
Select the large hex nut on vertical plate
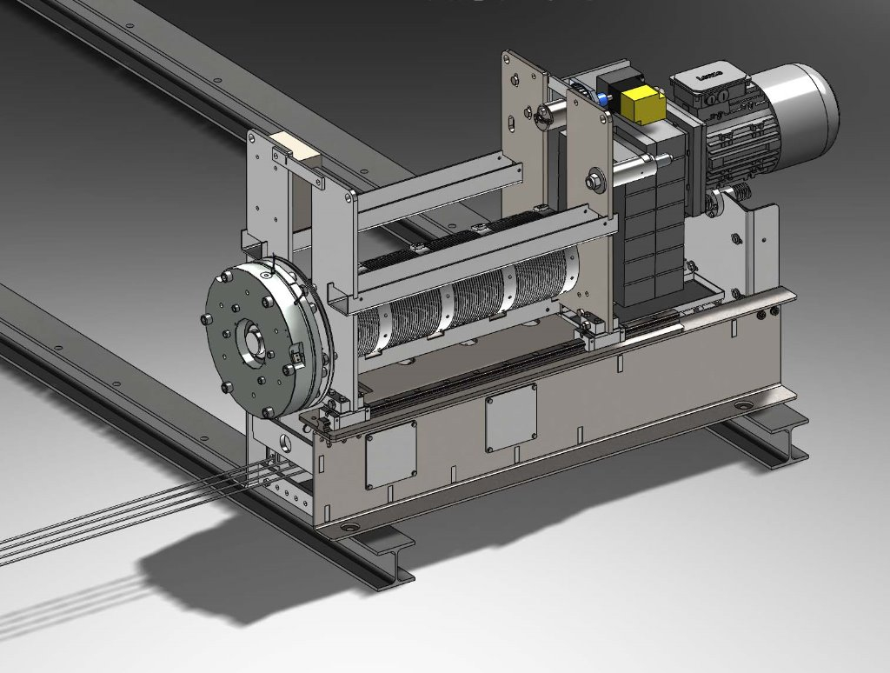click(595, 182)
